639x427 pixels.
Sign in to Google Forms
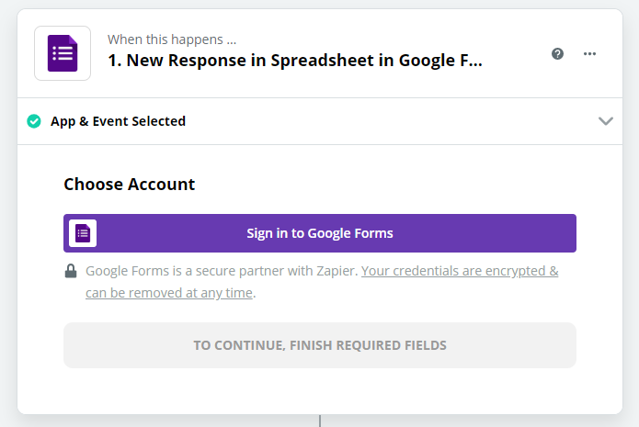(319, 233)
